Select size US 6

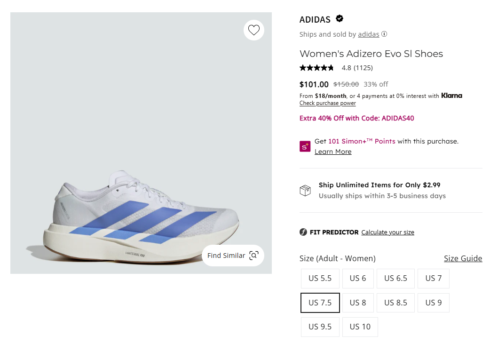[358, 278]
